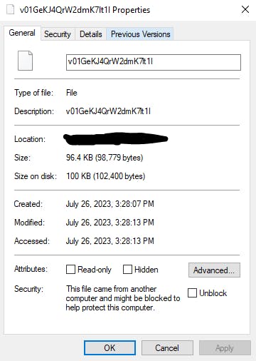The width and height of the screenshot is (256, 361).
Task: Click the Created date value
Action: coord(110,204)
